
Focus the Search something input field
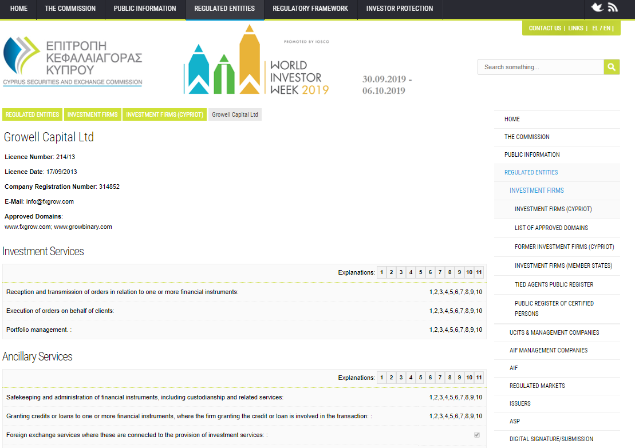pyautogui.click(x=541, y=67)
